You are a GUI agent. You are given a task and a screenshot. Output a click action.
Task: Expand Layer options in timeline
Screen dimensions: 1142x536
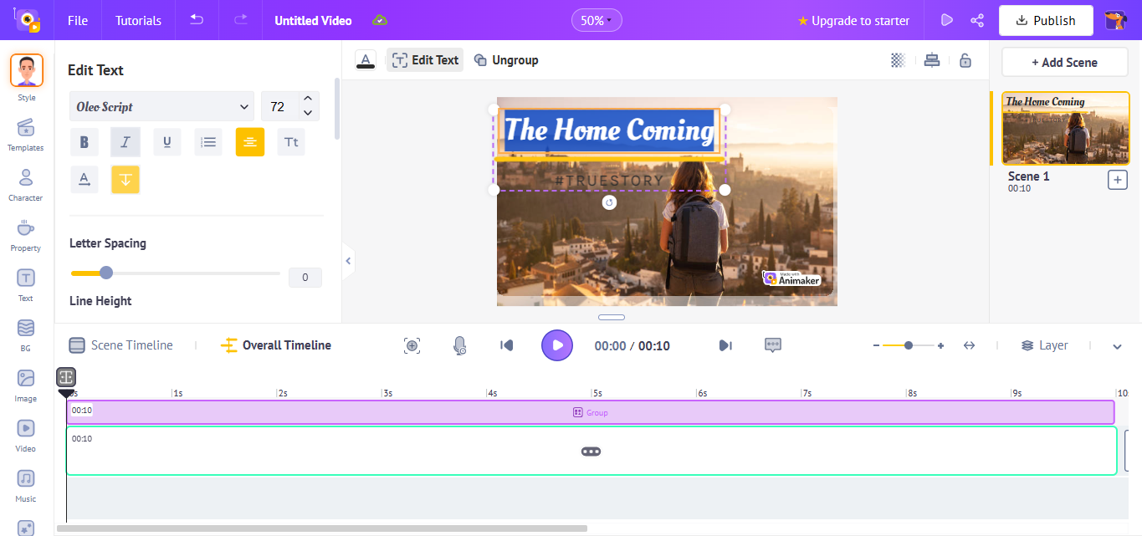(1045, 345)
